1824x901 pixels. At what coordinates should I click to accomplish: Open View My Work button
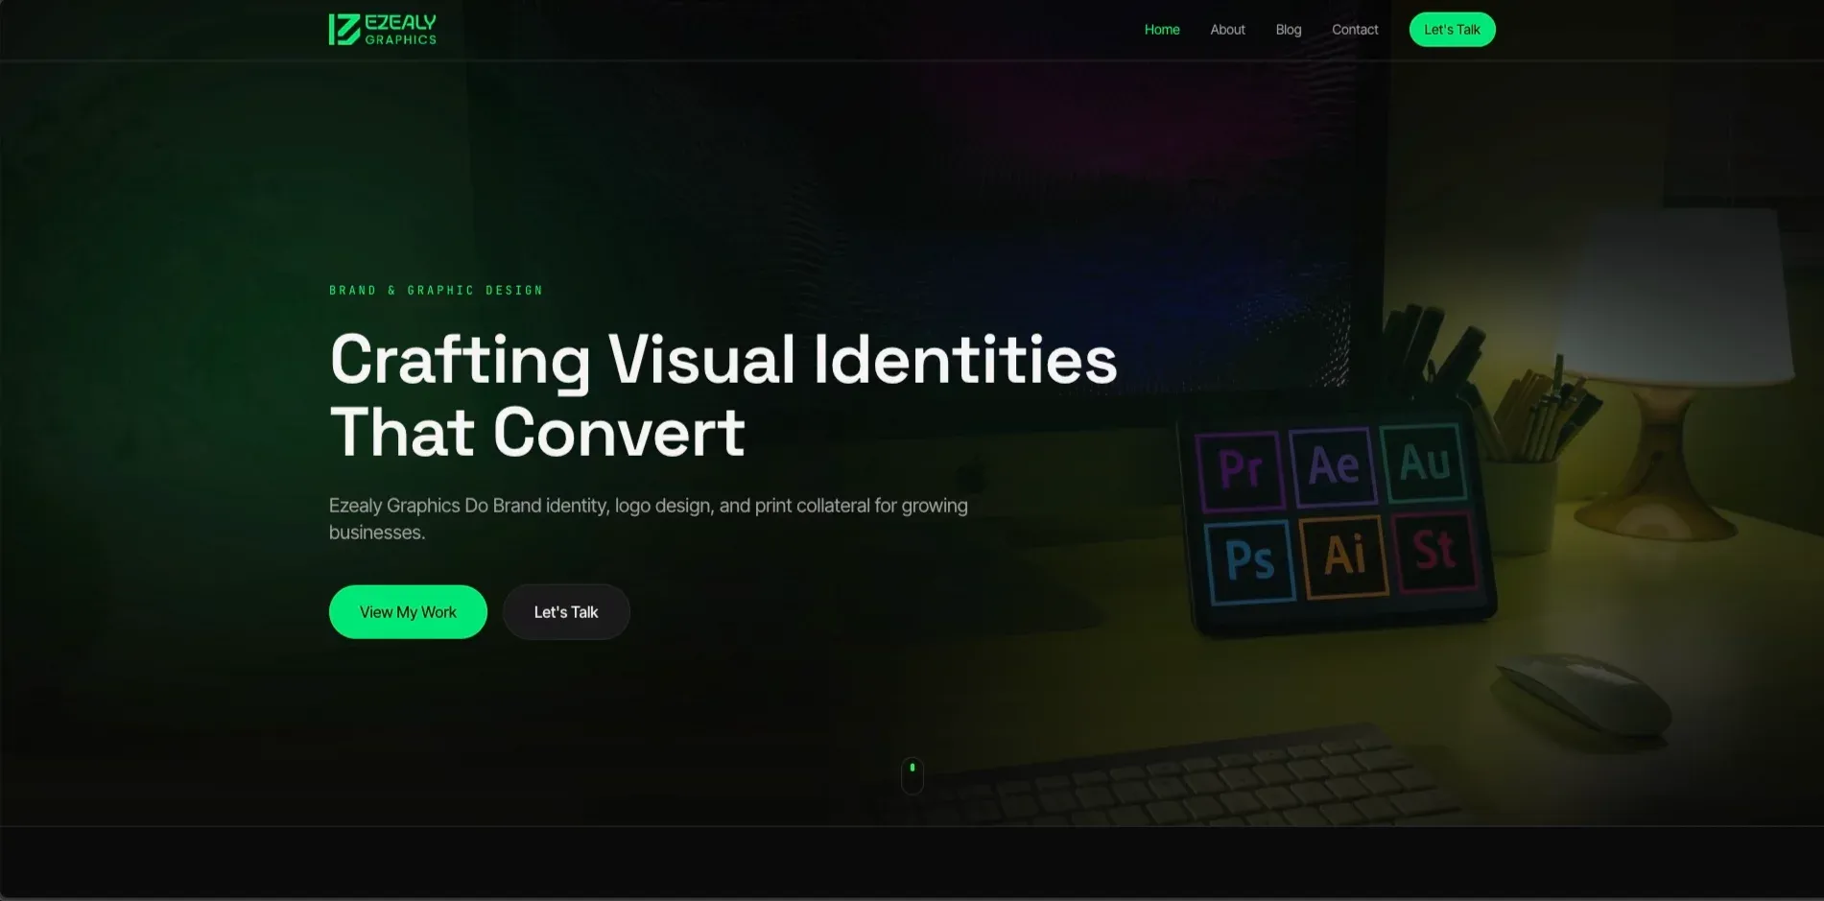pos(408,612)
